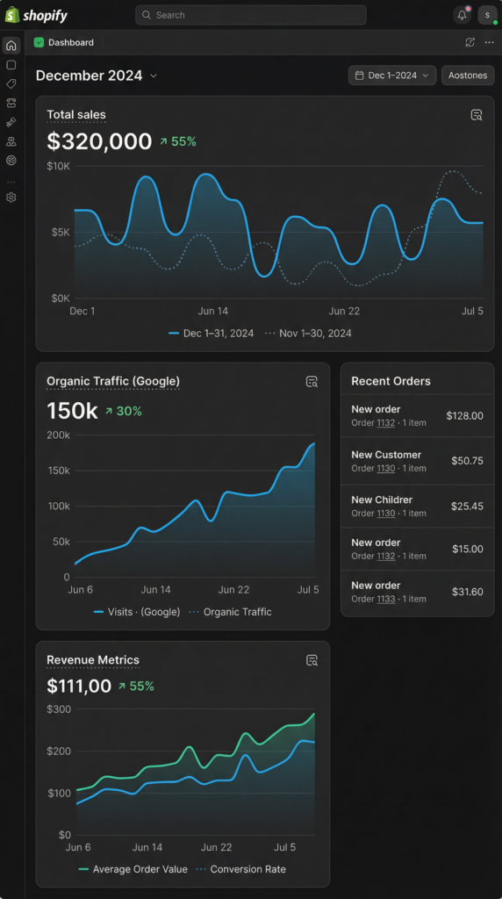Click the Dec 1 axis label on Total sales chart
The width and height of the screenshot is (502, 899).
(82, 312)
